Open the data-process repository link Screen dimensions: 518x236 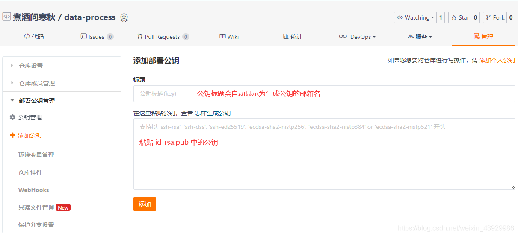(90, 17)
